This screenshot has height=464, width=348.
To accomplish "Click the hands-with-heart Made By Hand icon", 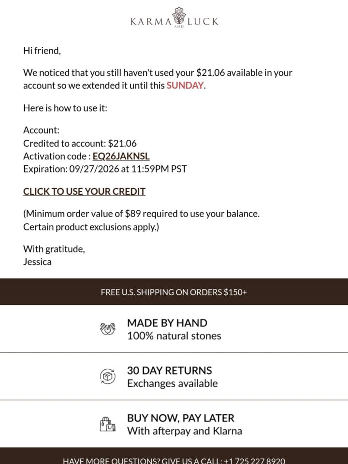I will pos(107,329).
